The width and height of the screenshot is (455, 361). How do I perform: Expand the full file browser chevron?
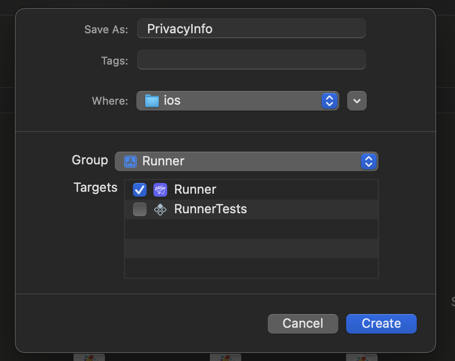356,101
